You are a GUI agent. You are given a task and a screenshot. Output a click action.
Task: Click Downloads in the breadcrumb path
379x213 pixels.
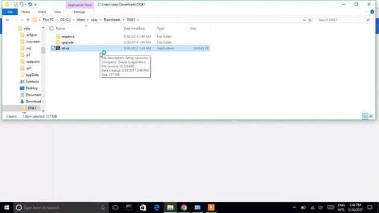tap(112, 20)
